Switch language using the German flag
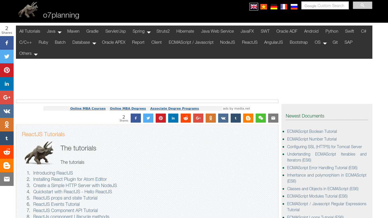 [x=274, y=7]
